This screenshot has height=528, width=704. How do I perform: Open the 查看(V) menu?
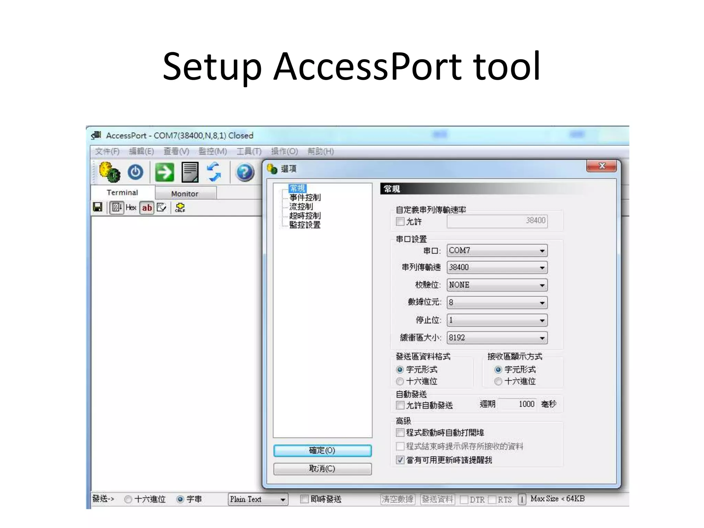point(176,151)
